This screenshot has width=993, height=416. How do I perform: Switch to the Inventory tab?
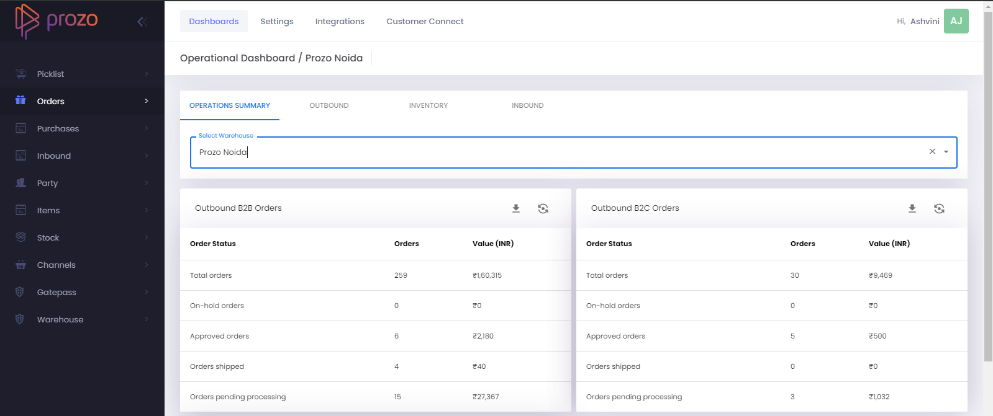coord(428,105)
